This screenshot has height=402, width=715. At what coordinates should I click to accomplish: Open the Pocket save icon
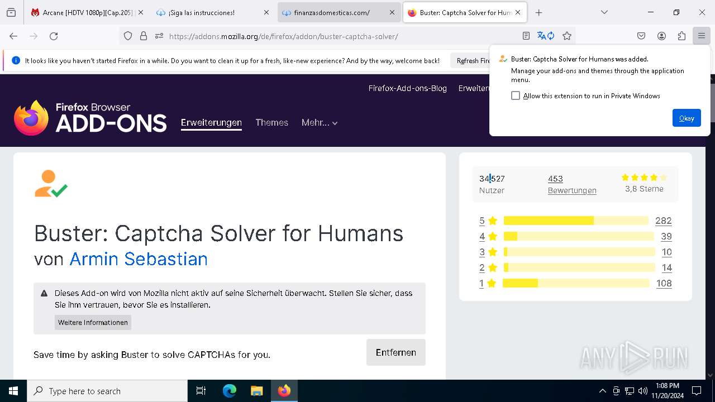point(641,36)
